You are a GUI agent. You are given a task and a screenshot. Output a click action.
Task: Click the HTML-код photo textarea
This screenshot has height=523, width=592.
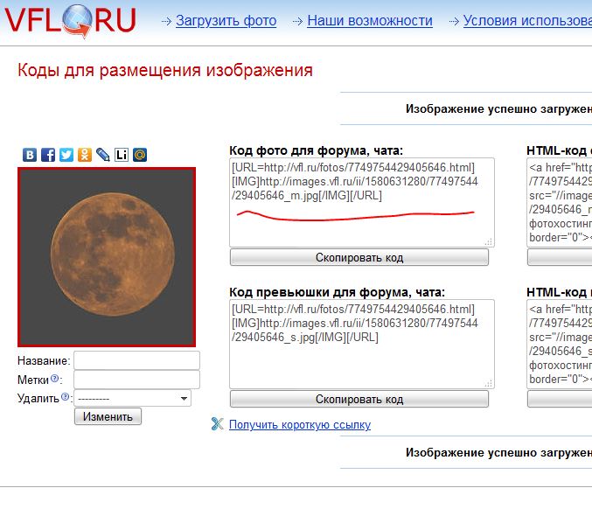(x=559, y=203)
